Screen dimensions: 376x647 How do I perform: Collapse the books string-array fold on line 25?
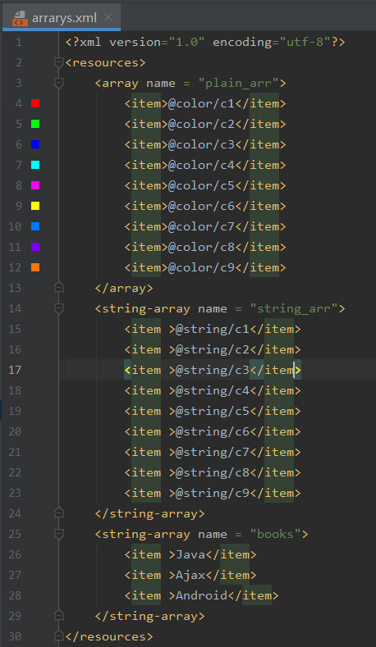[x=59, y=534]
